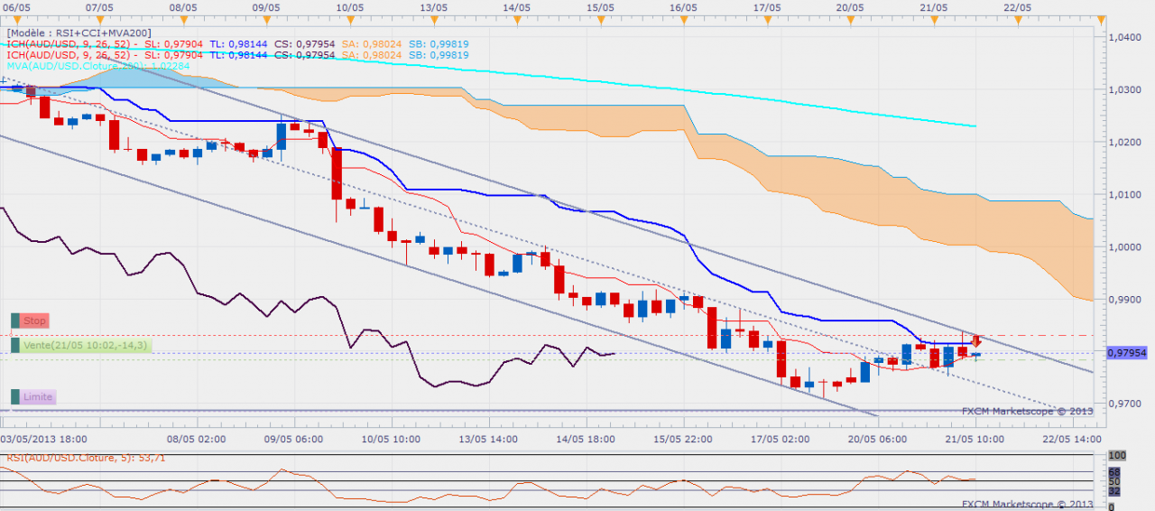The image size is (1155, 511).
Task: Click the 09/05 06:00 time axis label
Action: pyautogui.click(x=294, y=439)
